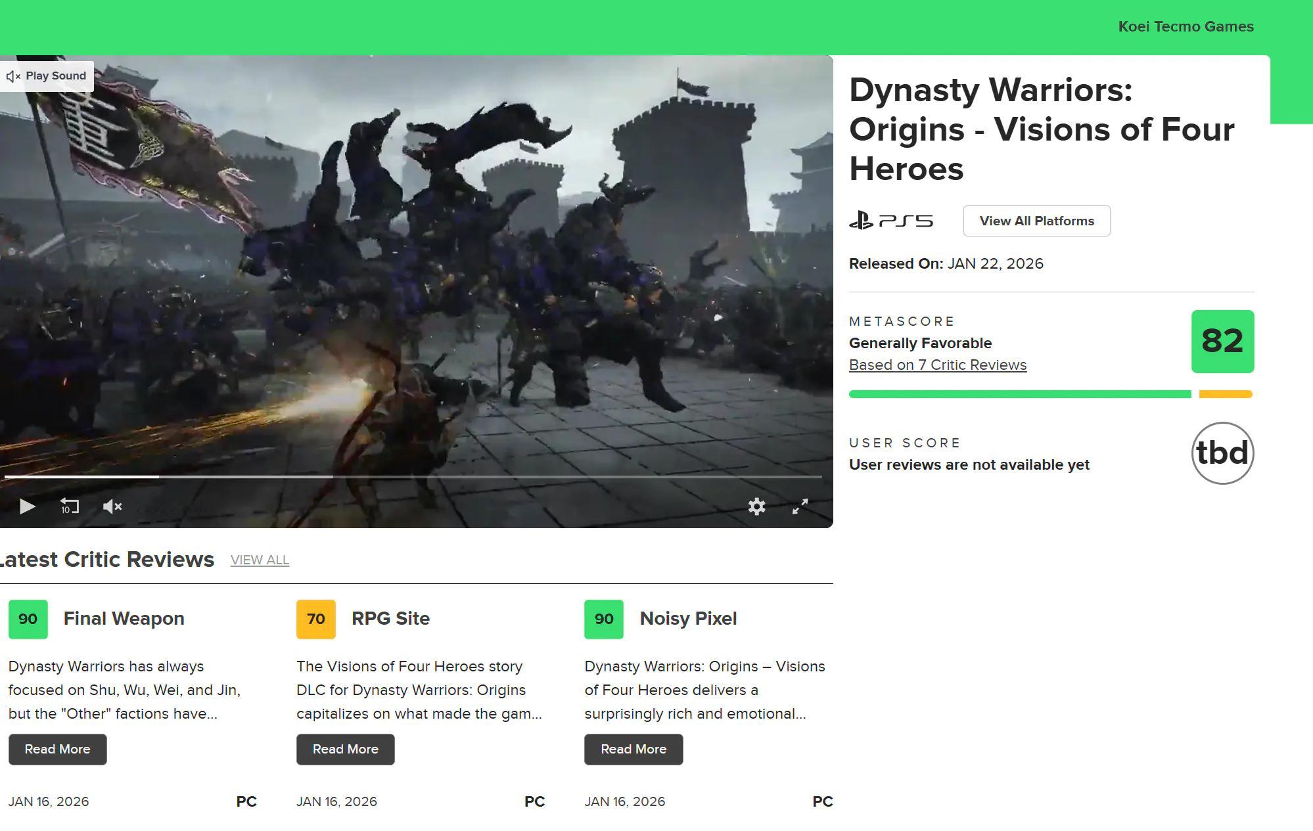
Task: Unmute video via speaker icon
Action: tap(112, 506)
